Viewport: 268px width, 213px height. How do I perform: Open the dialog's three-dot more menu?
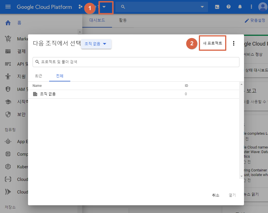(x=234, y=43)
